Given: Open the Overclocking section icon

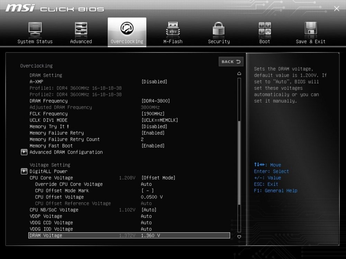Looking at the screenshot, I should point(127,29).
